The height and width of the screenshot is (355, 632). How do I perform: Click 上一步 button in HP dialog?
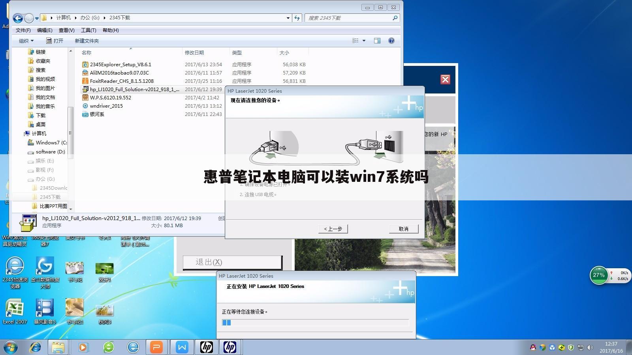click(x=333, y=229)
